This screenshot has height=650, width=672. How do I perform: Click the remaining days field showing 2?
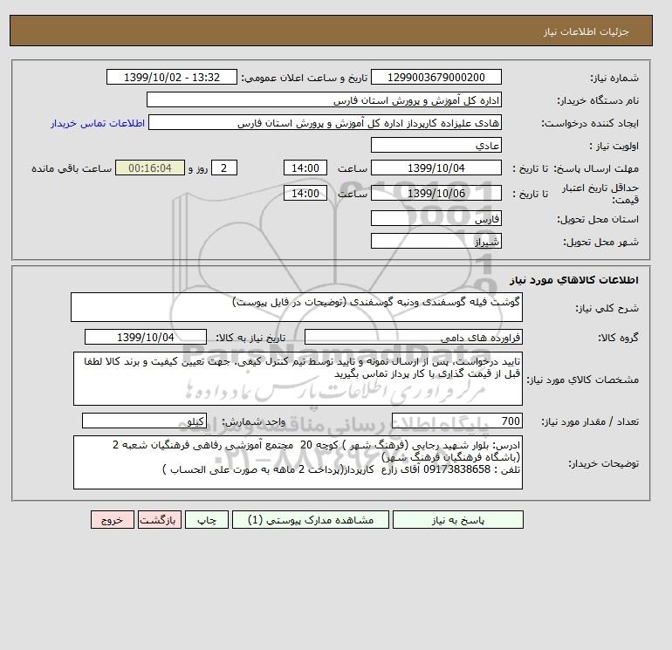point(224,168)
